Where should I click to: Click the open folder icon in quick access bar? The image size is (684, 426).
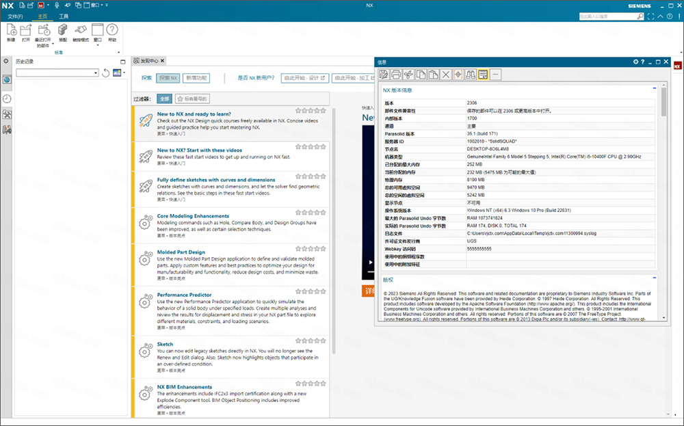point(30,5)
